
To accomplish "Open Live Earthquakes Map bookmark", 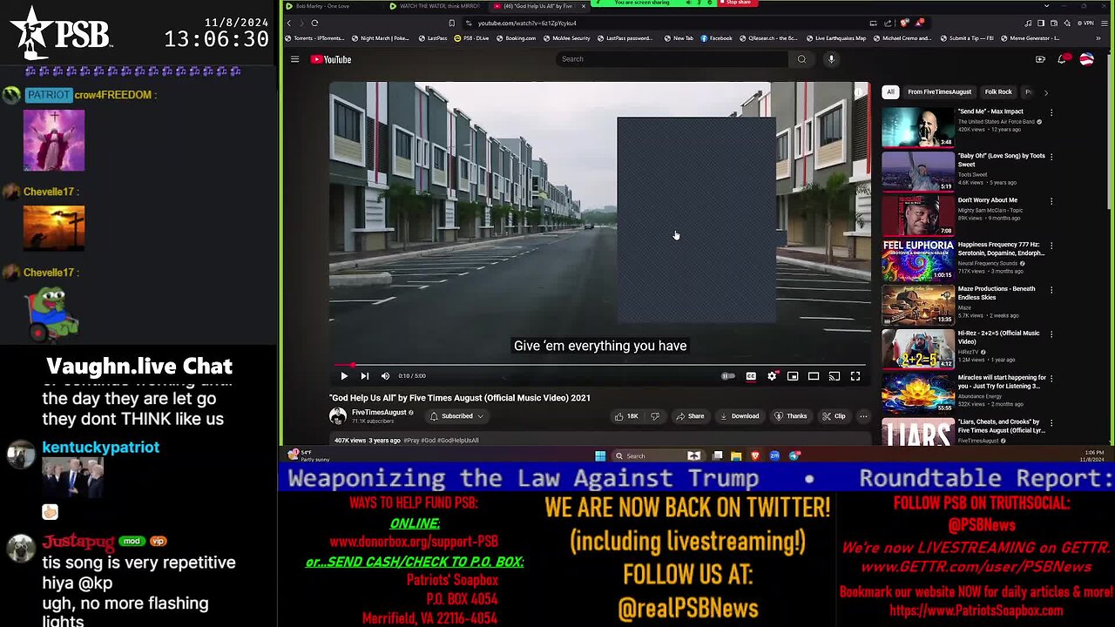I will point(836,38).
